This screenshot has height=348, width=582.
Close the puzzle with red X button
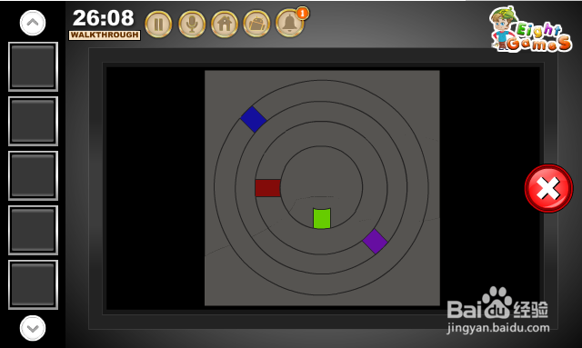(548, 188)
